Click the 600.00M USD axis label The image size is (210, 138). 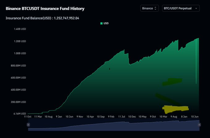click(x=18, y=77)
